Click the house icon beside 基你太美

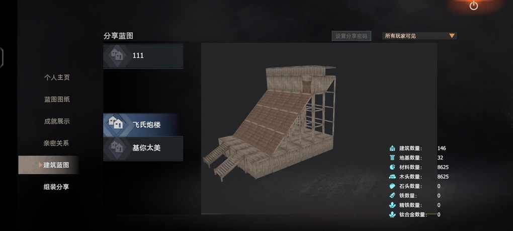[117, 147]
